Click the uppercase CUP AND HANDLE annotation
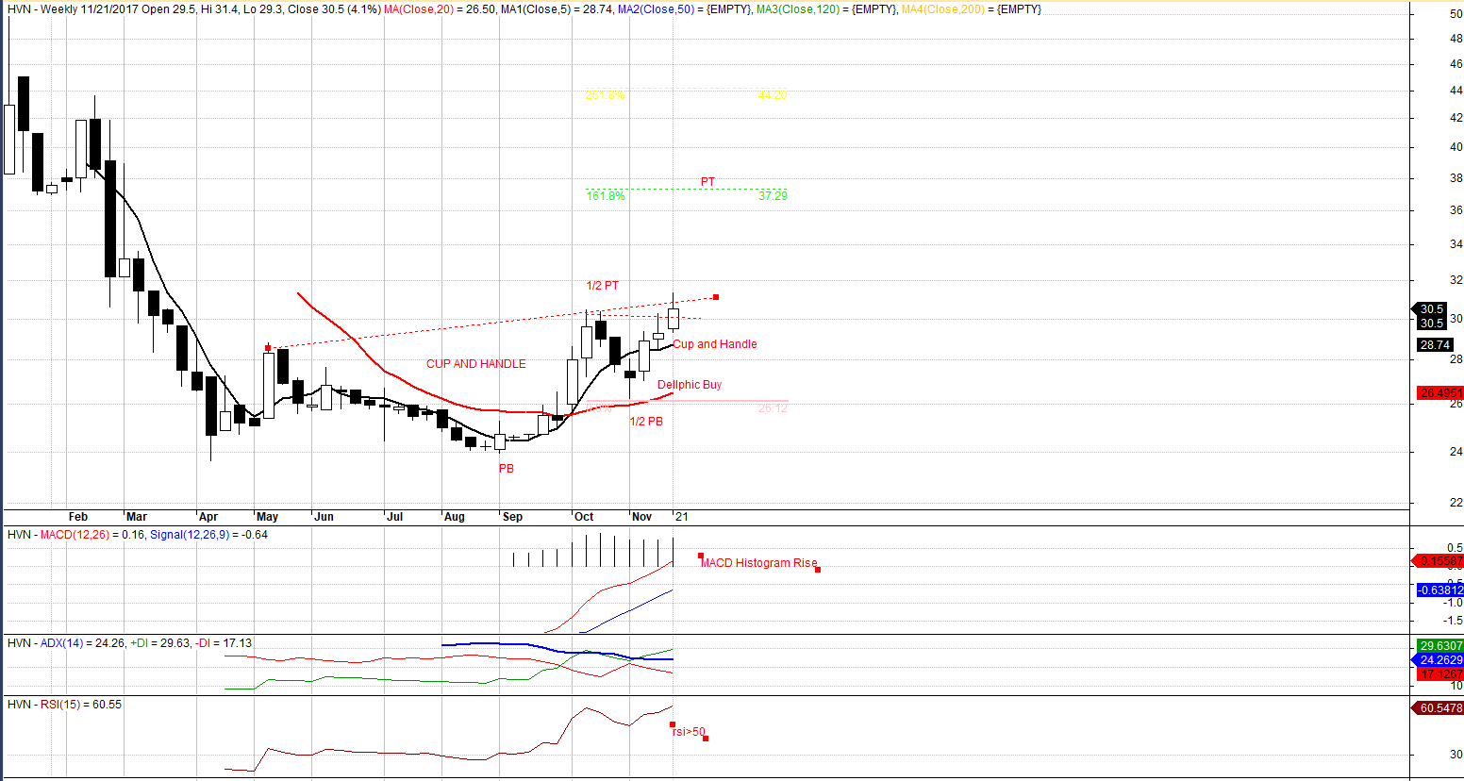Screen dimensions: 1464x781 (x=475, y=364)
